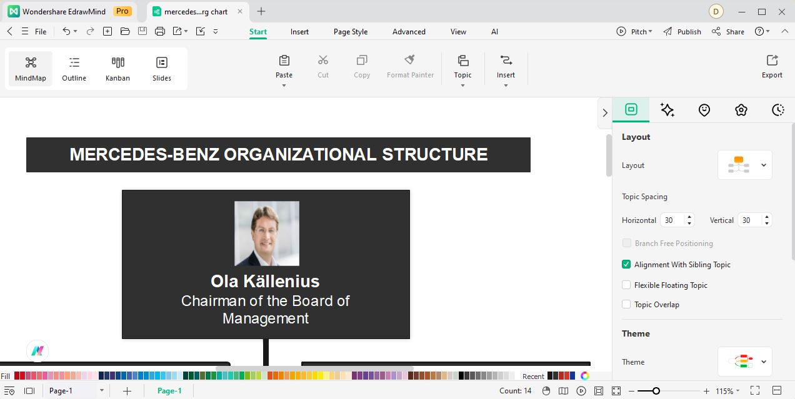The width and height of the screenshot is (795, 399).
Task: Click the Insert relationship icon
Action: click(506, 61)
